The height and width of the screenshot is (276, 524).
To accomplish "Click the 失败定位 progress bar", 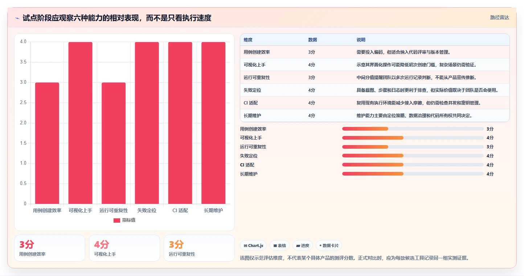I will (413, 156).
